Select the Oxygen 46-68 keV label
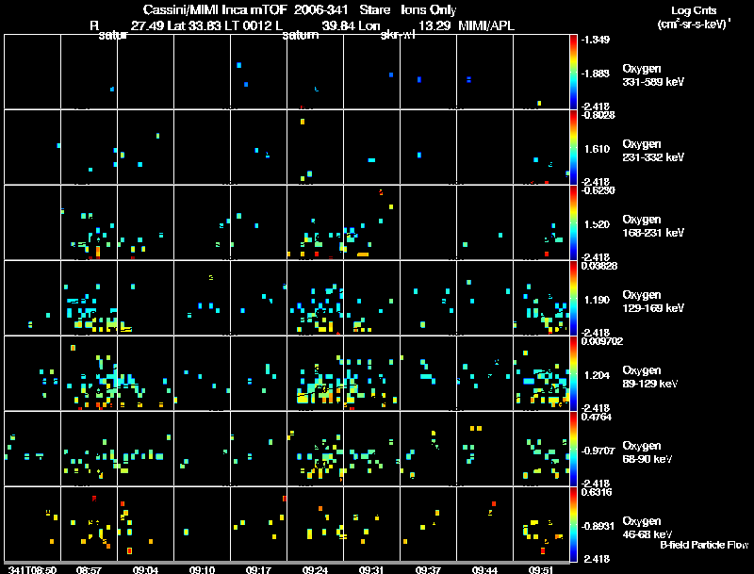Viewport: 754px width, 574px height. click(x=647, y=528)
